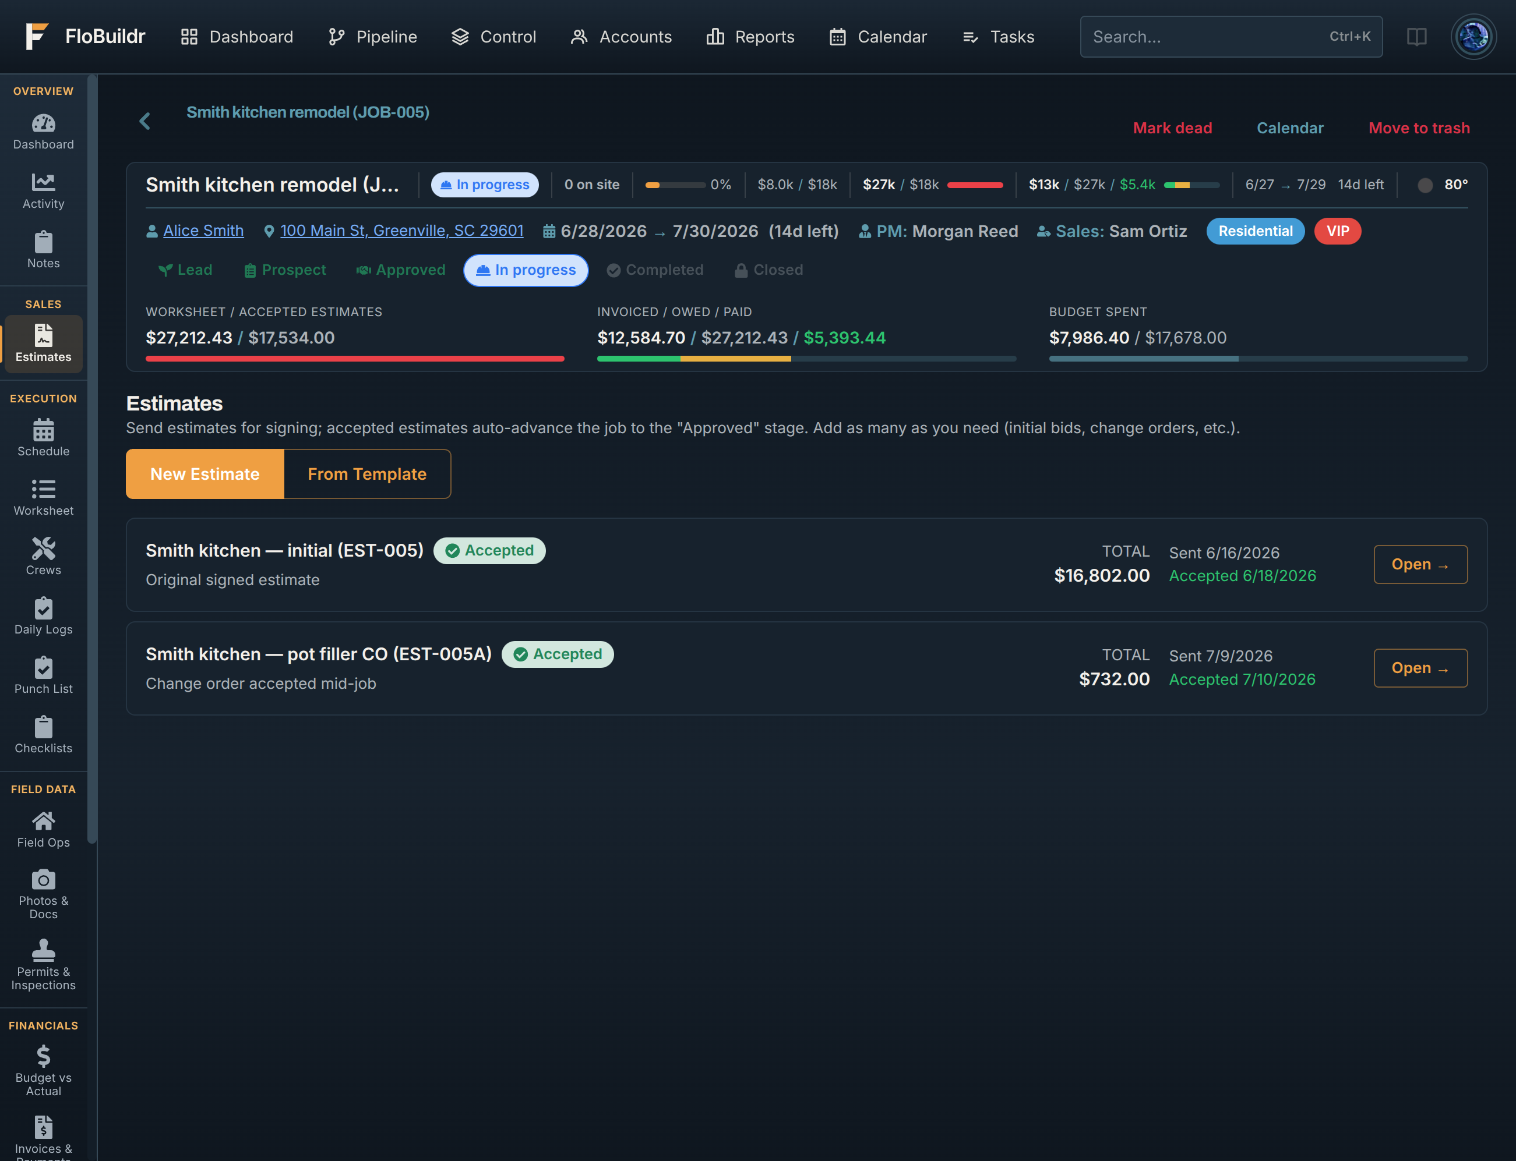Image resolution: width=1516 pixels, height=1161 pixels.
Task: Open the Alice Smith contact link
Action: (203, 231)
